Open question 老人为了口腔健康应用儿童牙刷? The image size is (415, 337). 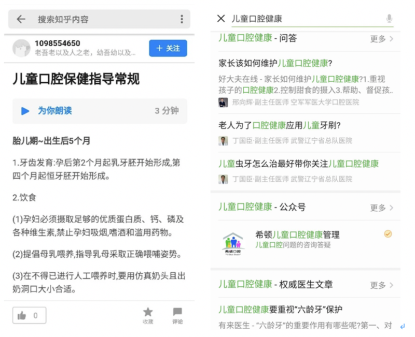click(280, 125)
